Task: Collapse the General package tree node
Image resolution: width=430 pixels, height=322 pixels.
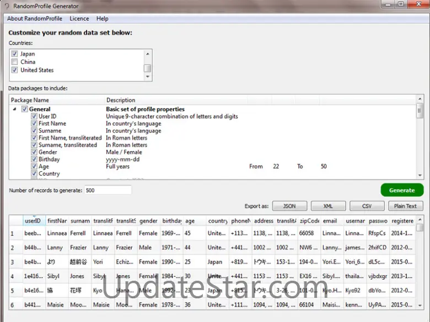Action: pyautogui.click(x=14, y=110)
